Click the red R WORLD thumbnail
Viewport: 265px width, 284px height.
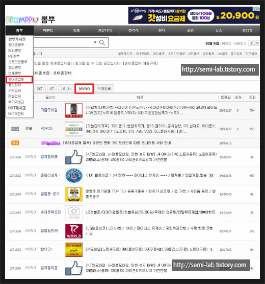(x=74, y=231)
